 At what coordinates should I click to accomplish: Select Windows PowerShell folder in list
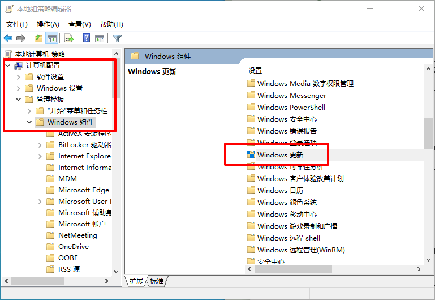[x=291, y=107]
